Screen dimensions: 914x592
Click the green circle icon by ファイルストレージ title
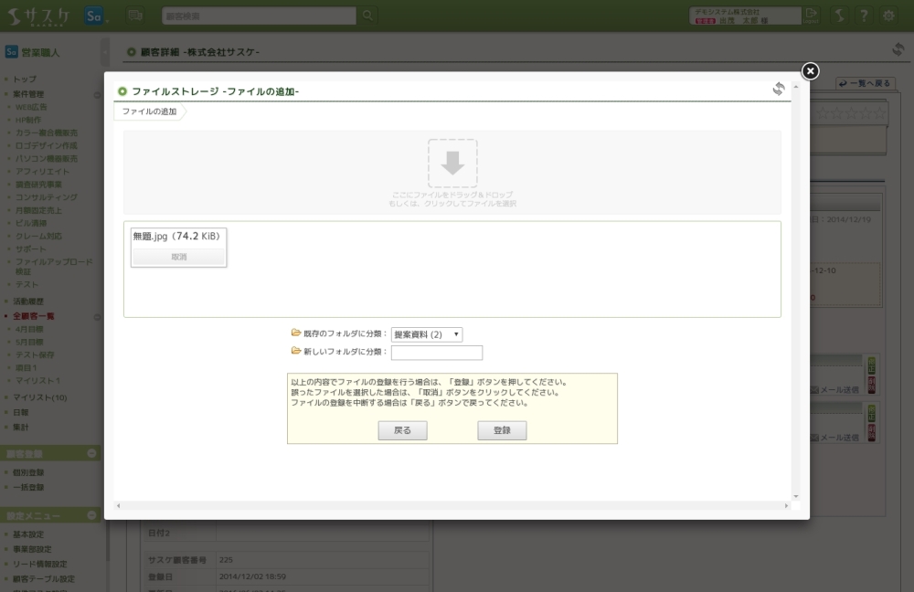[x=122, y=91]
